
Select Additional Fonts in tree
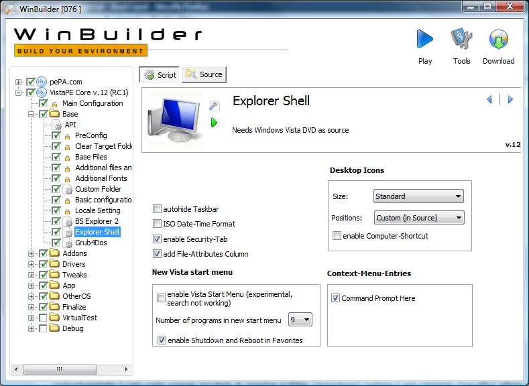coord(101,178)
